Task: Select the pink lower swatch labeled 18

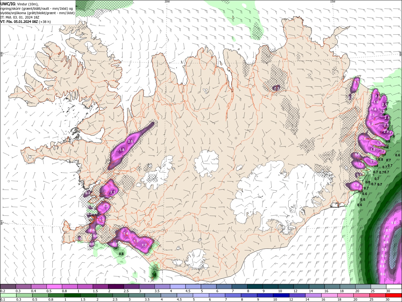Action: pyautogui.click(x=345, y=295)
